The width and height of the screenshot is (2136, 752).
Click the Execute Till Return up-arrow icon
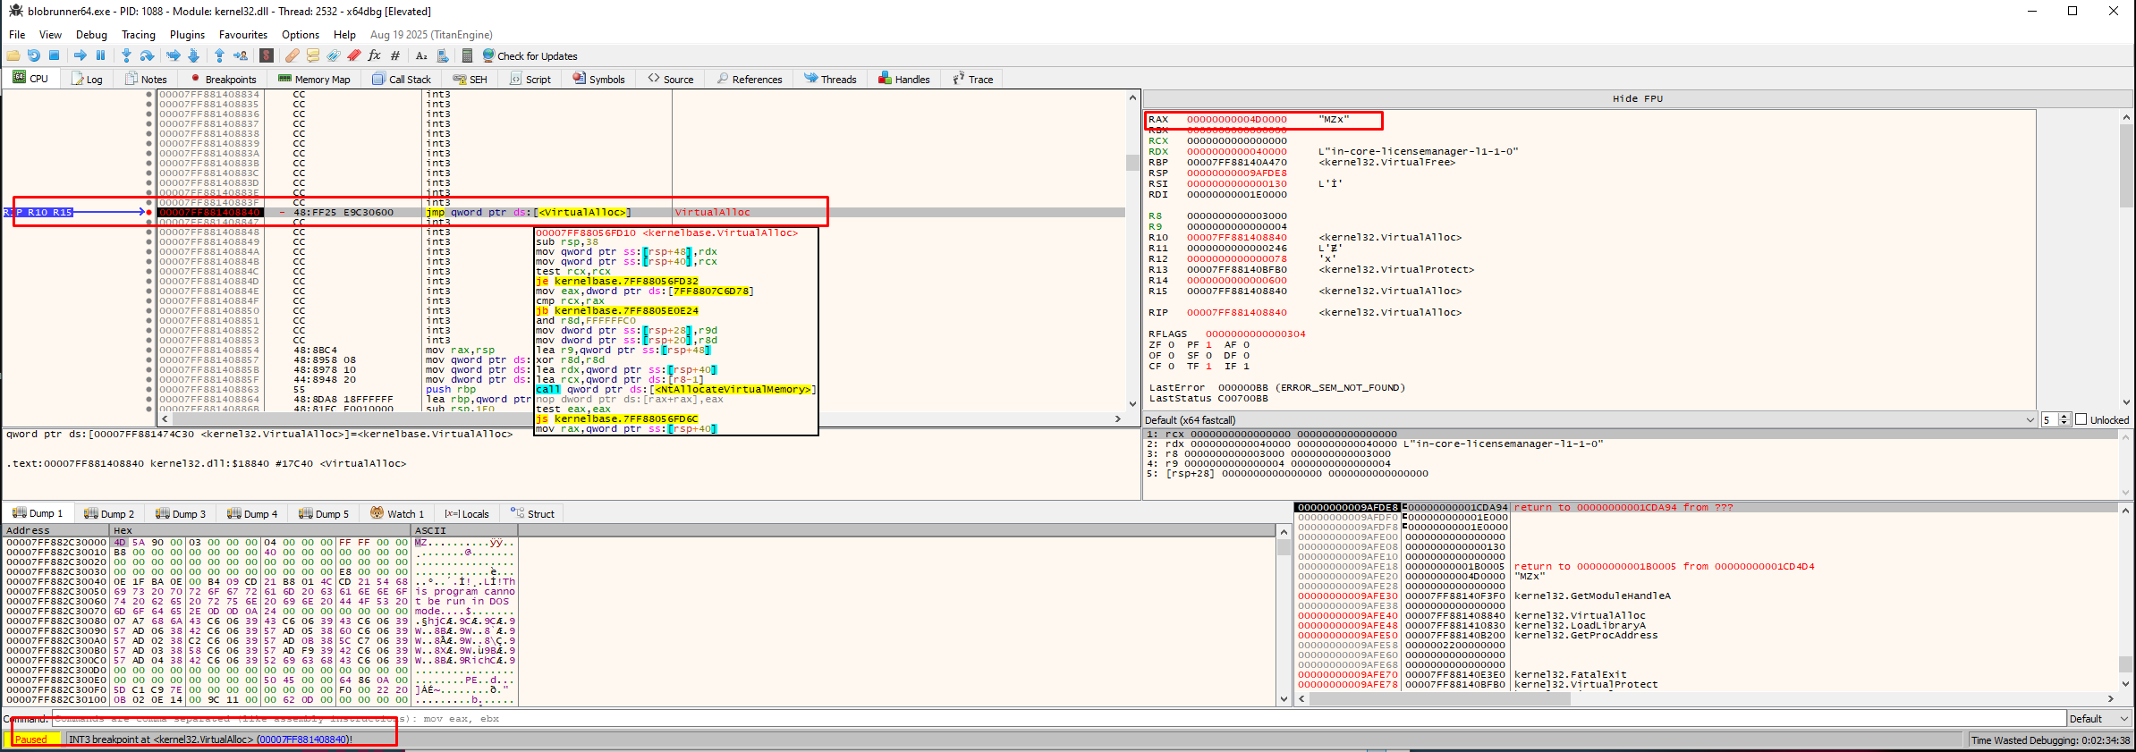(x=219, y=55)
